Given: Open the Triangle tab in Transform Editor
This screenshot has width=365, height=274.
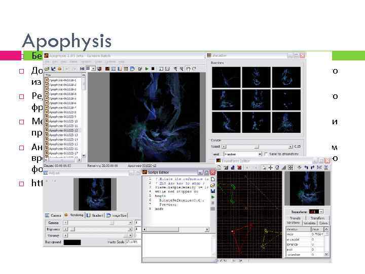Looking at the screenshot, I should [x=295, y=218].
